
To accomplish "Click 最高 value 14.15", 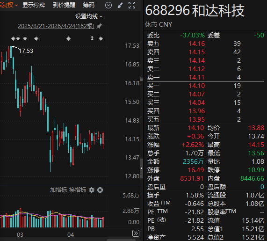I will point(256,145).
